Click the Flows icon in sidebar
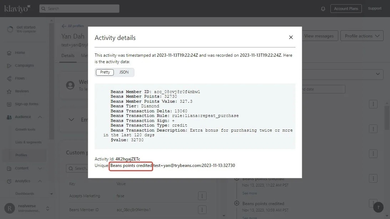390x219 pixels. (x=9, y=78)
